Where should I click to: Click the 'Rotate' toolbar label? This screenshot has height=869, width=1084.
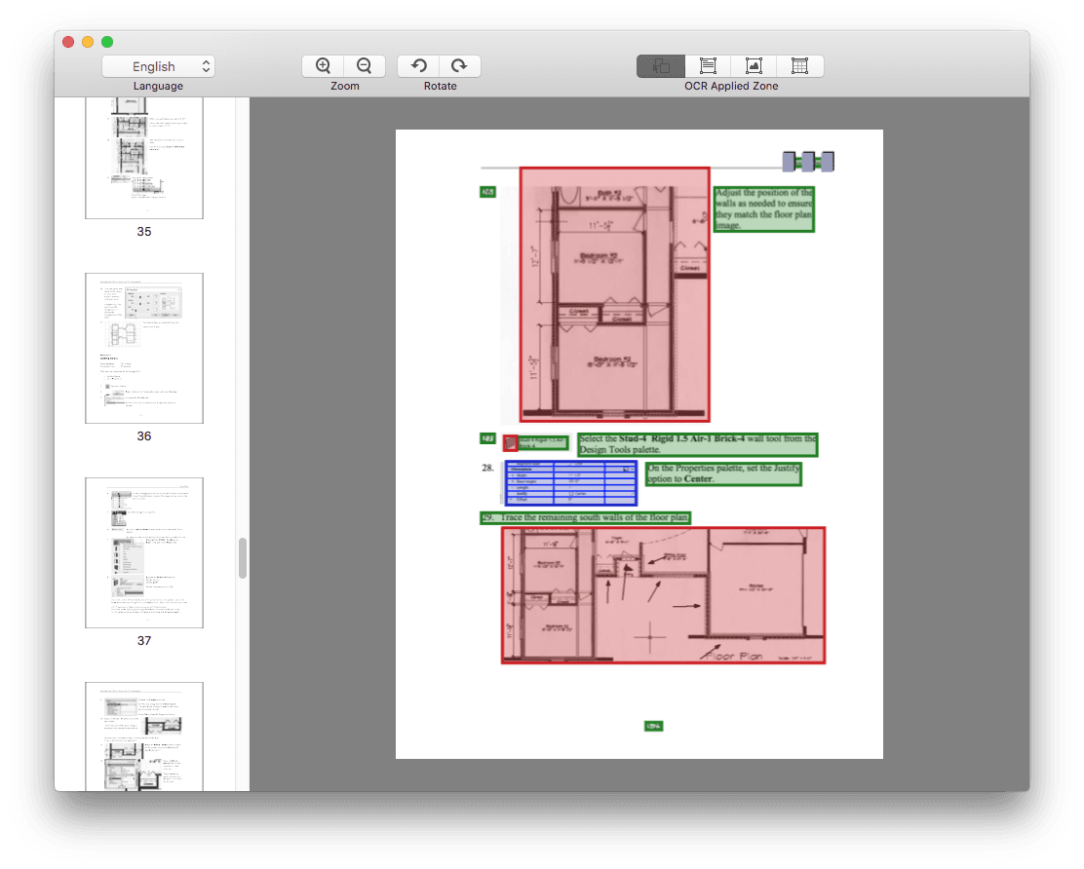pos(441,86)
